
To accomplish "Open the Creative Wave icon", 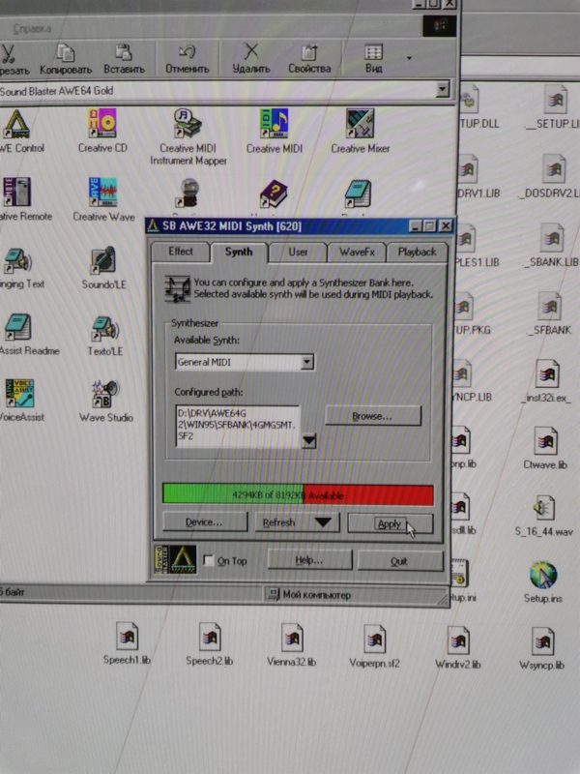I will pyautogui.click(x=102, y=192).
